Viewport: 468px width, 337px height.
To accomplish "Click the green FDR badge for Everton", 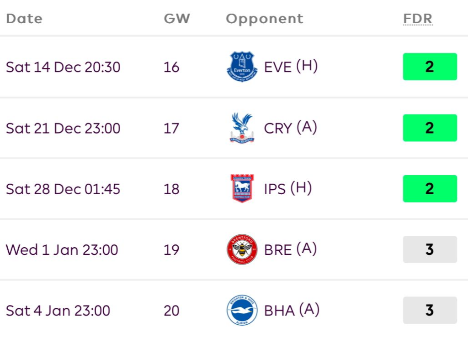I will [x=430, y=67].
